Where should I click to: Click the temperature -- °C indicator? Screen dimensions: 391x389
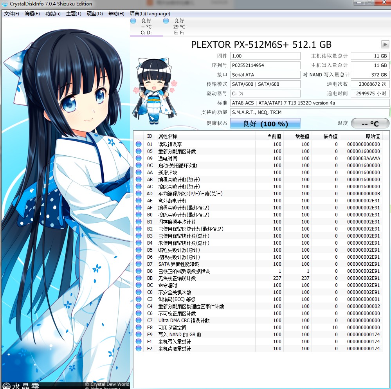click(x=370, y=123)
